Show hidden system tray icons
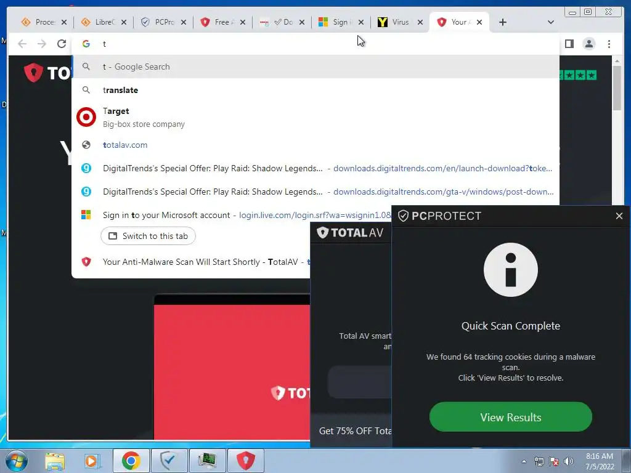Viewport: 631px width, 473px height. pos(524,461)
